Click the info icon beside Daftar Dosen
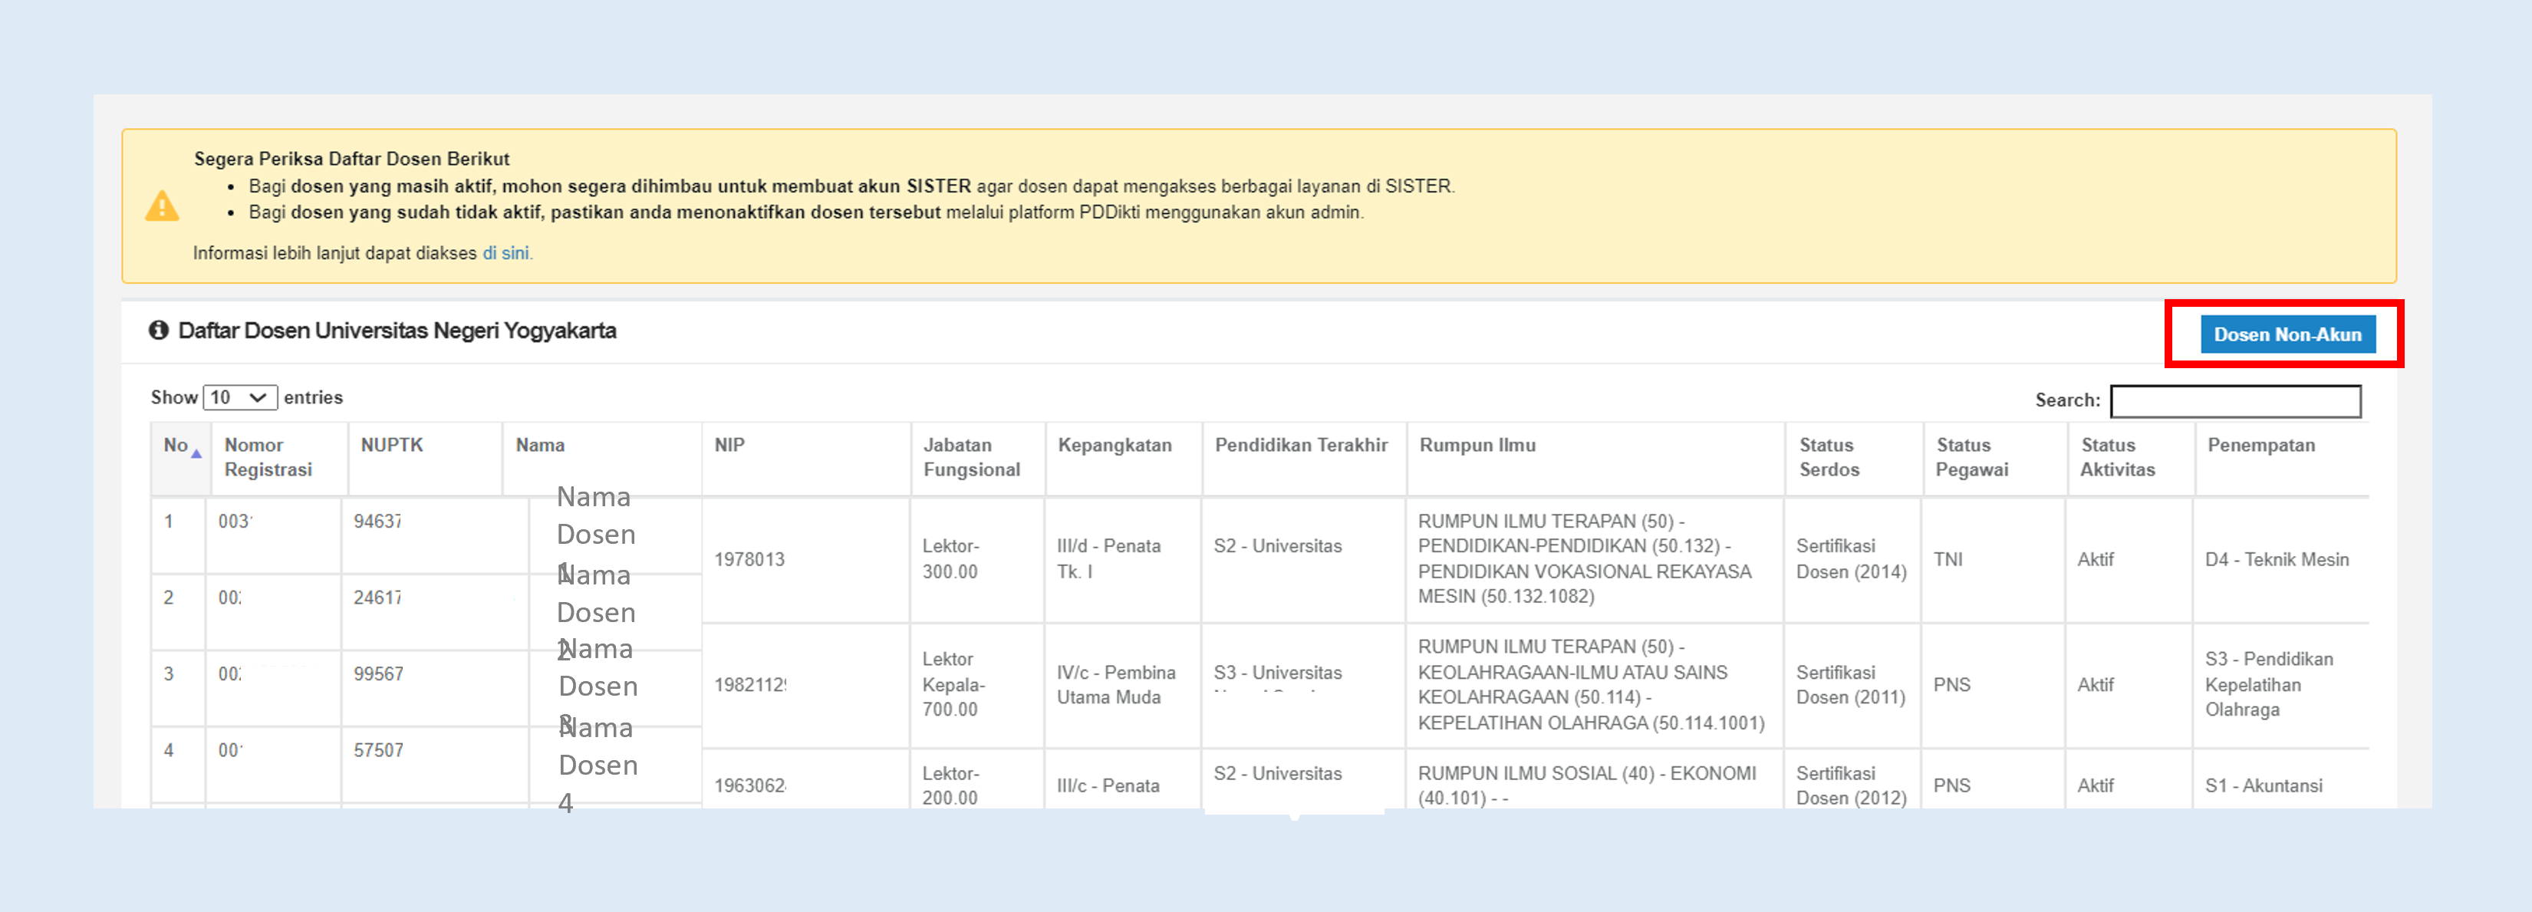The height and width of the screenshot is (912, 2532). [158, 330]
